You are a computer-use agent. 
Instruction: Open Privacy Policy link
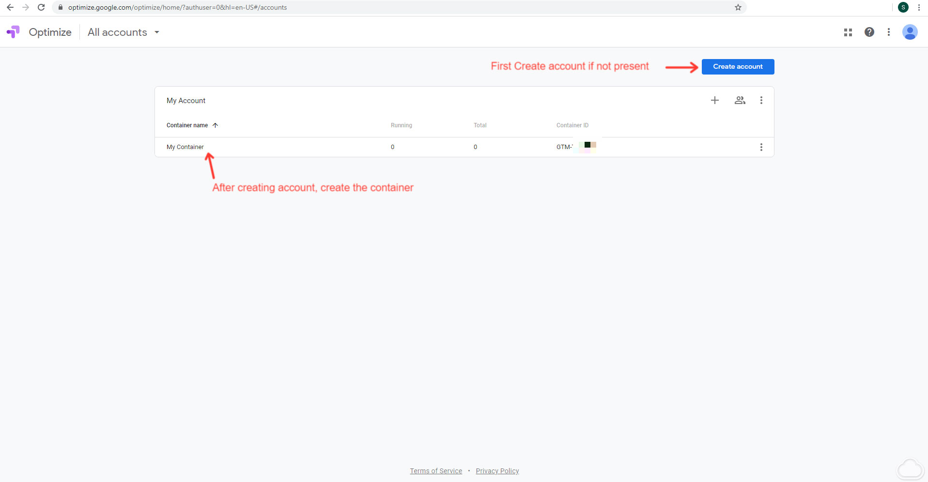point(497,471)
